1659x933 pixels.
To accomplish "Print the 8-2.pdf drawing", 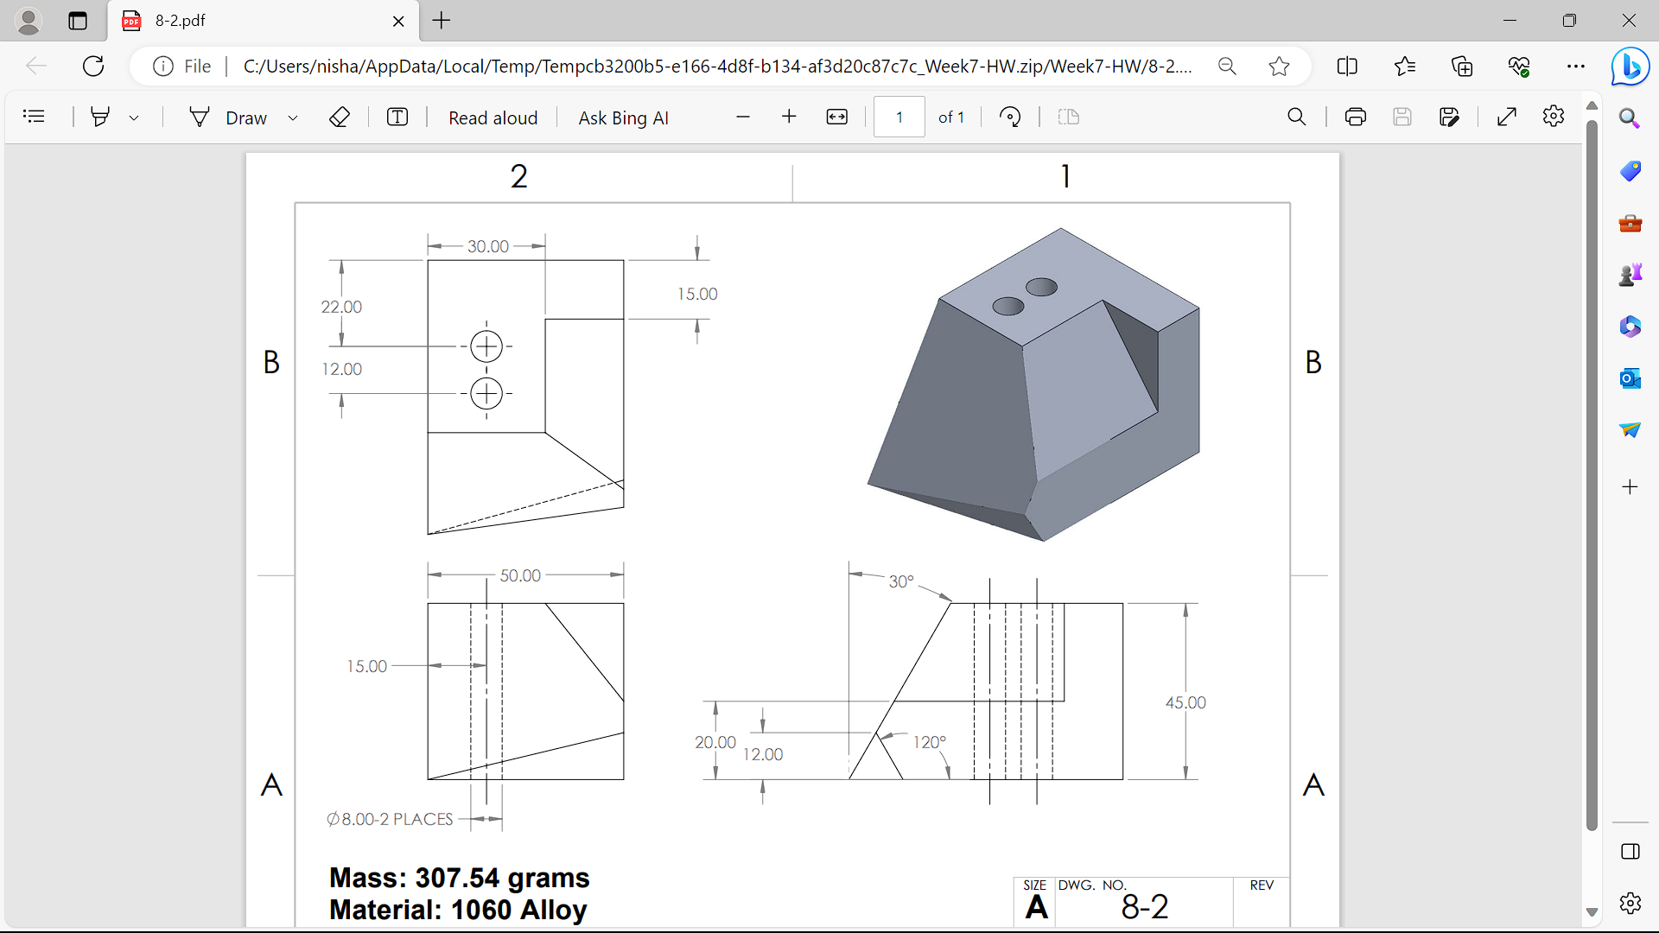I will (x=1355, y=117).
